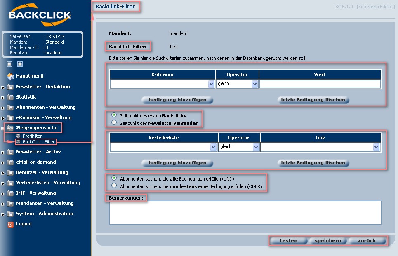The width and height of the screenshot is (398, 256).
Task: Click the Profilfilter bullet icon
Action: coord(18,136)
